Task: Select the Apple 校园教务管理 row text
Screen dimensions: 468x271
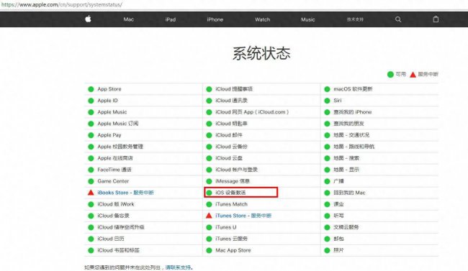Action: [120, 147]
